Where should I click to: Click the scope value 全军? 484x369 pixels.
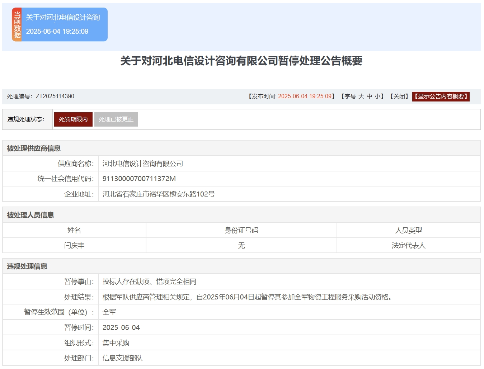(x=109, y=312)
